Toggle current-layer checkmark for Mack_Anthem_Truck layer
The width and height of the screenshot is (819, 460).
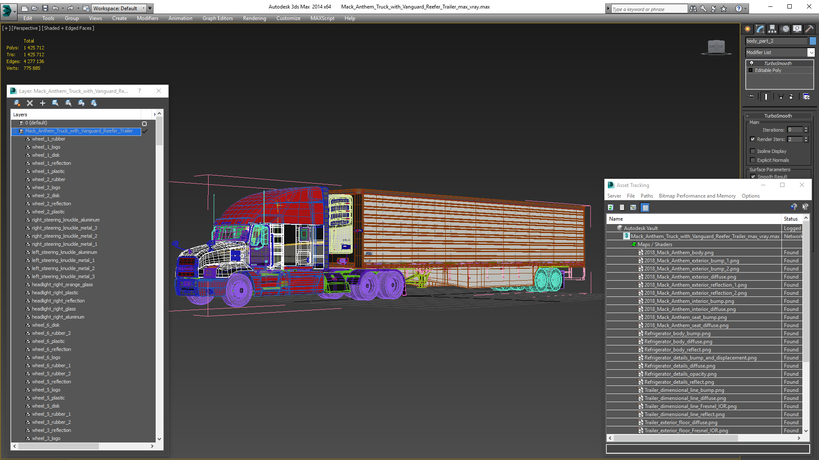tap(145, 131)
